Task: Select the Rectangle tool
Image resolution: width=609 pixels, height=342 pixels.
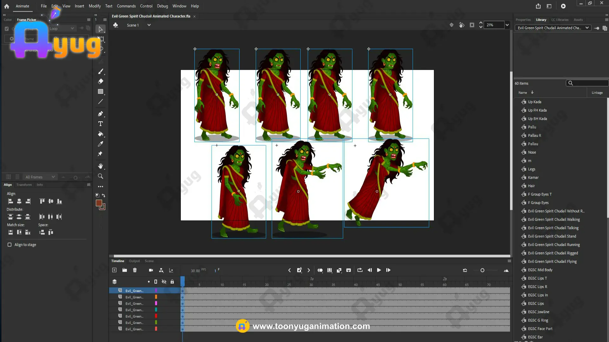Action: click(101, 92)
